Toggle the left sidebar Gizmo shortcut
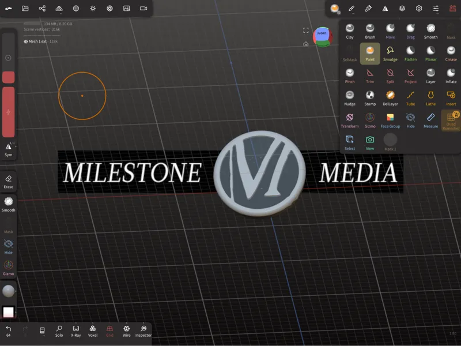Screen dimensions: 461x346 click(x=8, y=268)
